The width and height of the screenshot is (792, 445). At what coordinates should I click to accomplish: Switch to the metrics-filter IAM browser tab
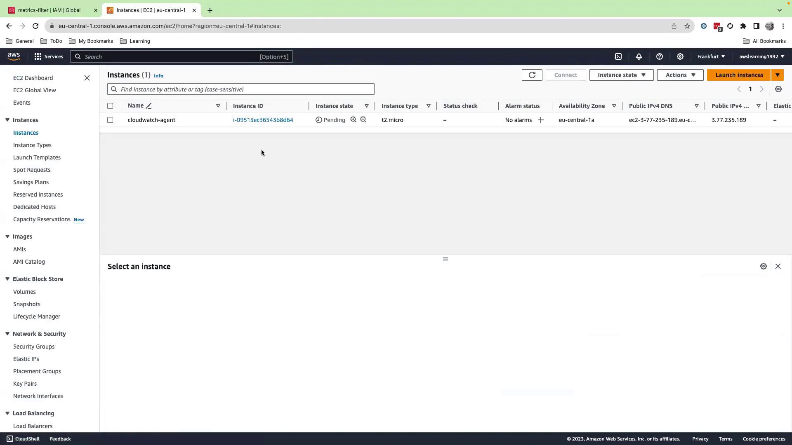[x=49, y=10]
